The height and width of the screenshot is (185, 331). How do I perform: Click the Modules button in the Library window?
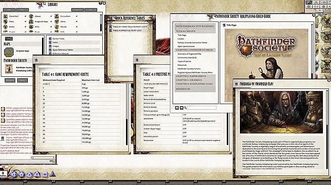point(10,80)
